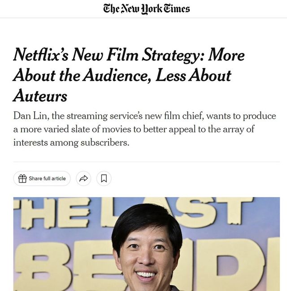Select the 'Netflix's New Film Strategy' headline

pos(129,74)
